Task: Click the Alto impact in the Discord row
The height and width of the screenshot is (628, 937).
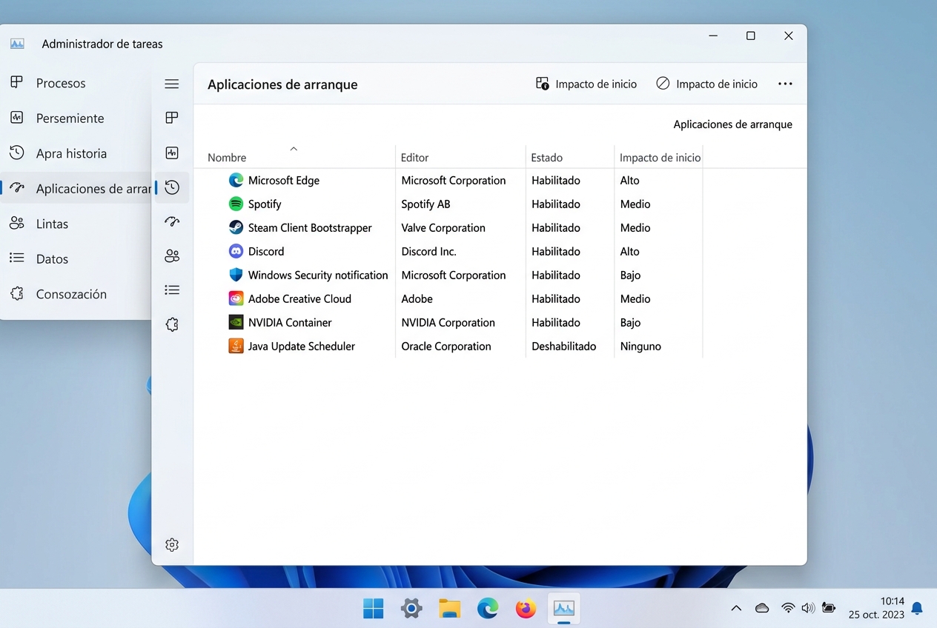Action: (629, 251)
